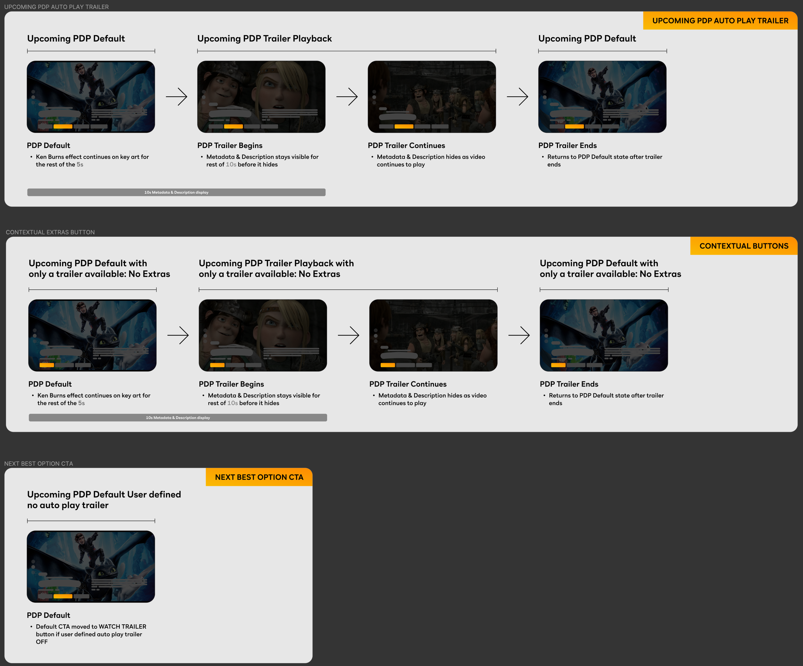Open the thumbnail in Next Best Option section
Screen dimensions: 803x666
(91, 566)
